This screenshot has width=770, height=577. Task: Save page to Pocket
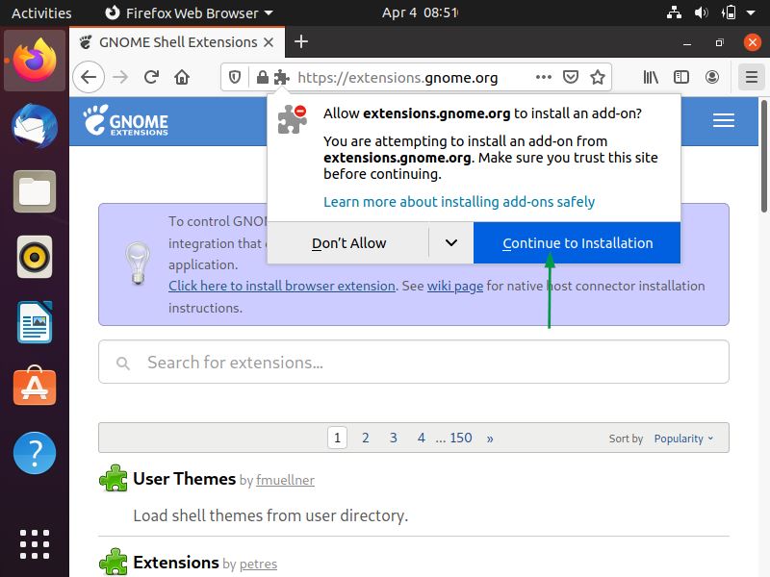coord(571,77)
